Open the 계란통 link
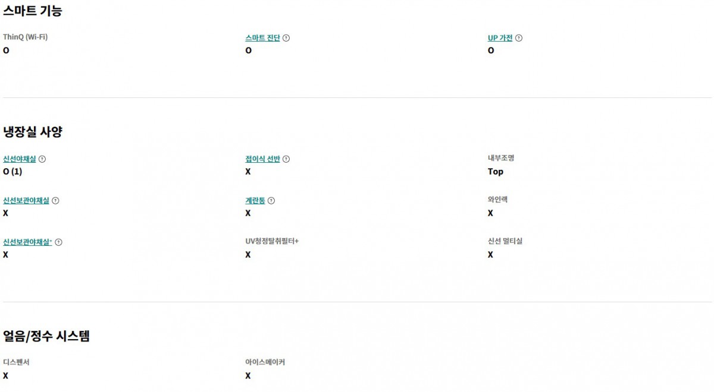The image size is (714, 392). tap(255, 201)
